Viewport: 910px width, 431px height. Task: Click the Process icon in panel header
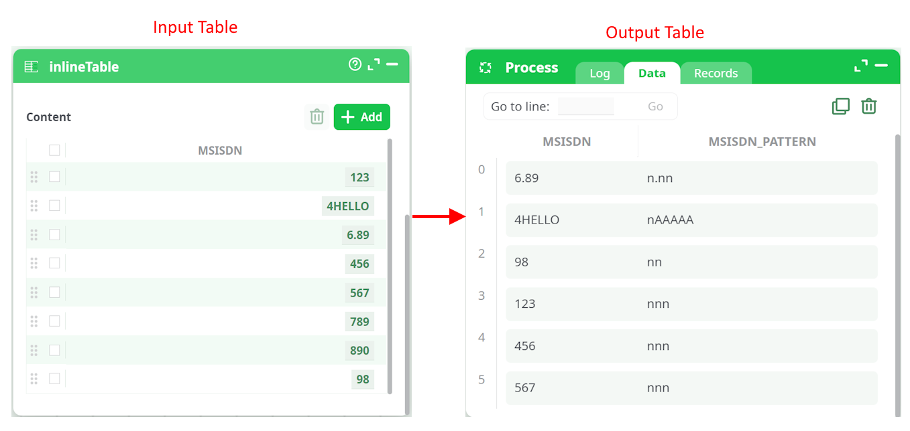486,68
